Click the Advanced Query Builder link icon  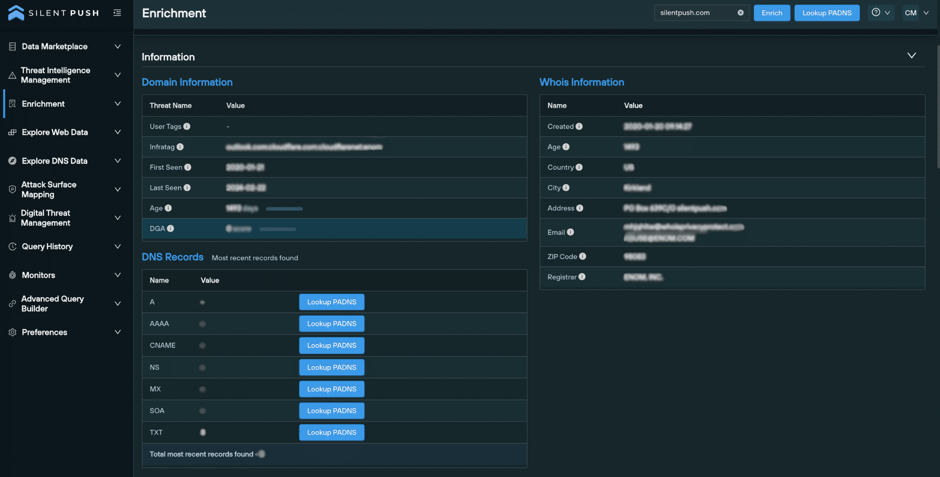[x=12, y=304]
